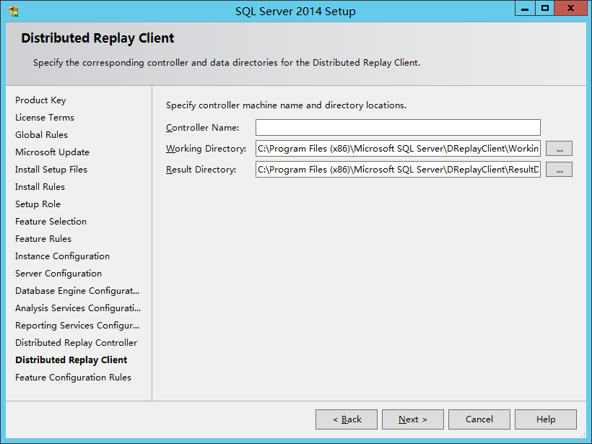Select the Feature Selection step
Viewport: 592px width, 444px height.
[51, 221]
